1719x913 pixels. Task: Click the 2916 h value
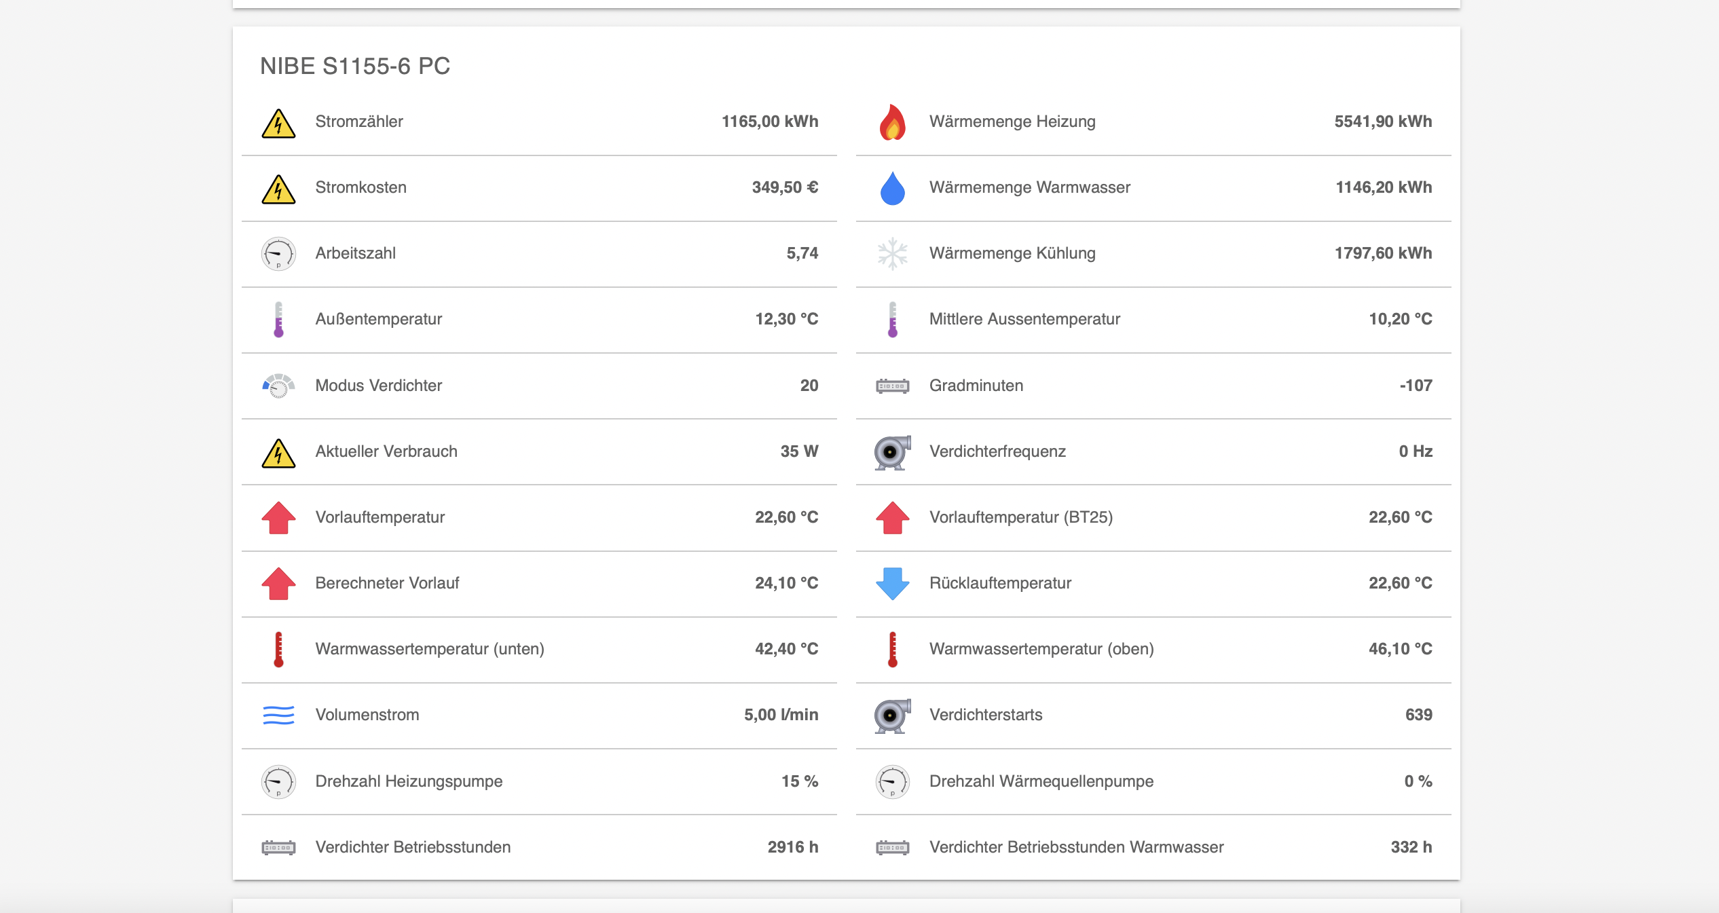tap(793, 847)
